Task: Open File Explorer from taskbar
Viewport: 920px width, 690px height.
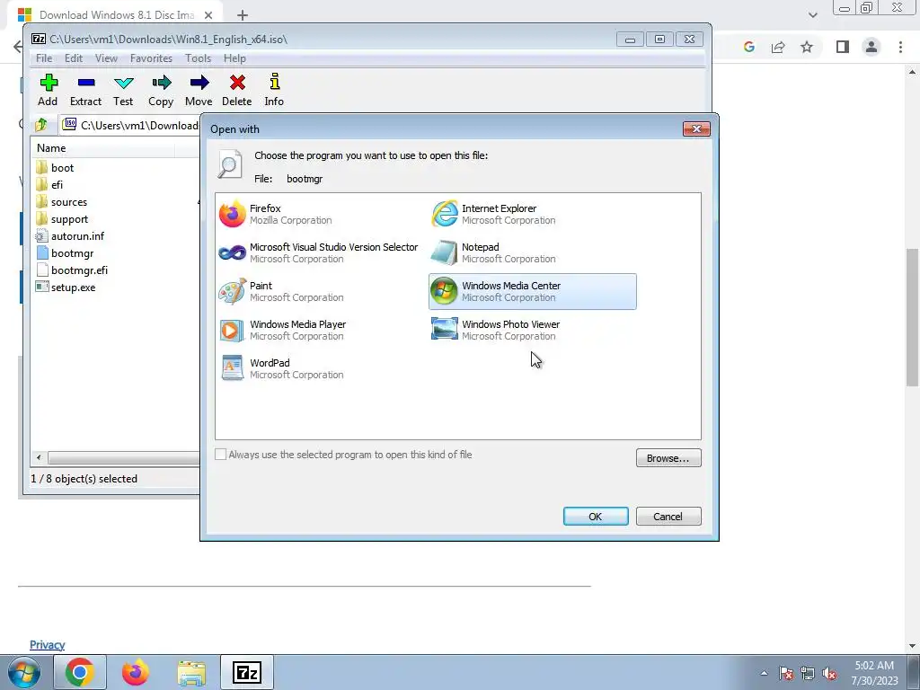Action: (191, 673)
